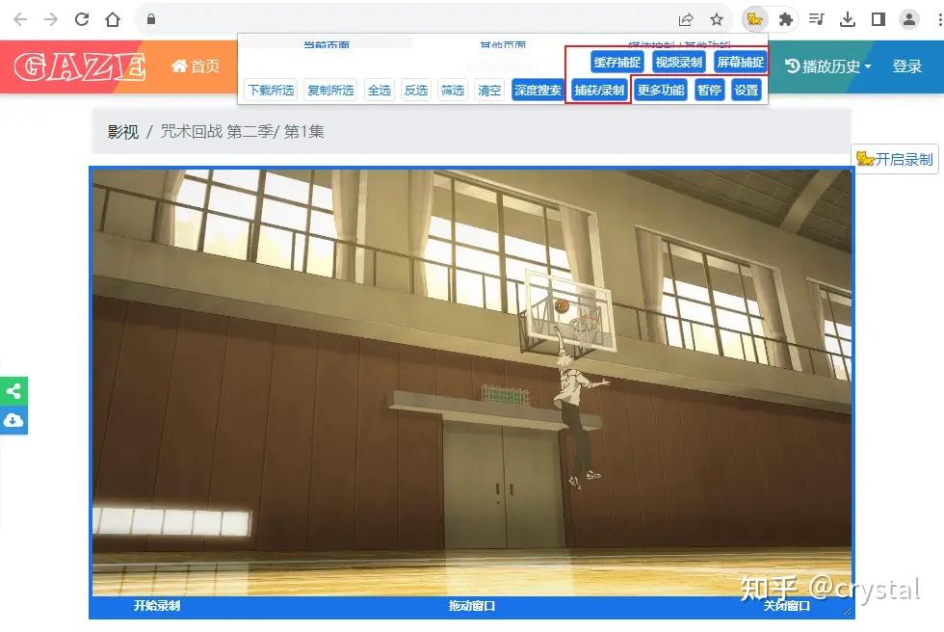This screenshot has height=632, width=944.
Task: Open the media control playlist icon
Action: 817,19
